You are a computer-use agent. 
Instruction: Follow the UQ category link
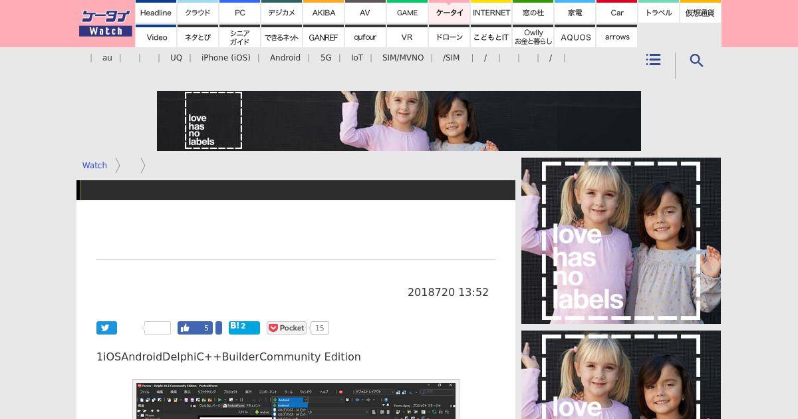(x=176, y=58)
